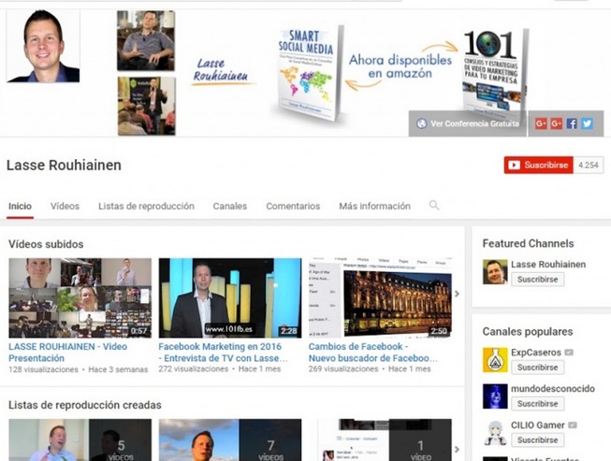Click Ahora disponibles en amazon banner text
The image size is (611, 461).
(400, 66)
